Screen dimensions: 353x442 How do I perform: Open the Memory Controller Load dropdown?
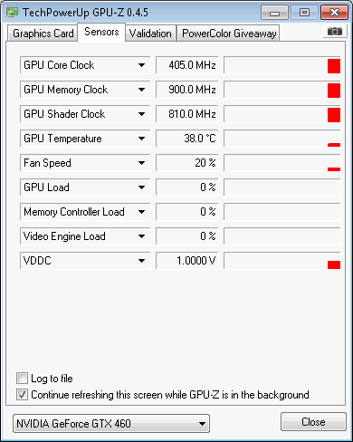pos(141,212)
